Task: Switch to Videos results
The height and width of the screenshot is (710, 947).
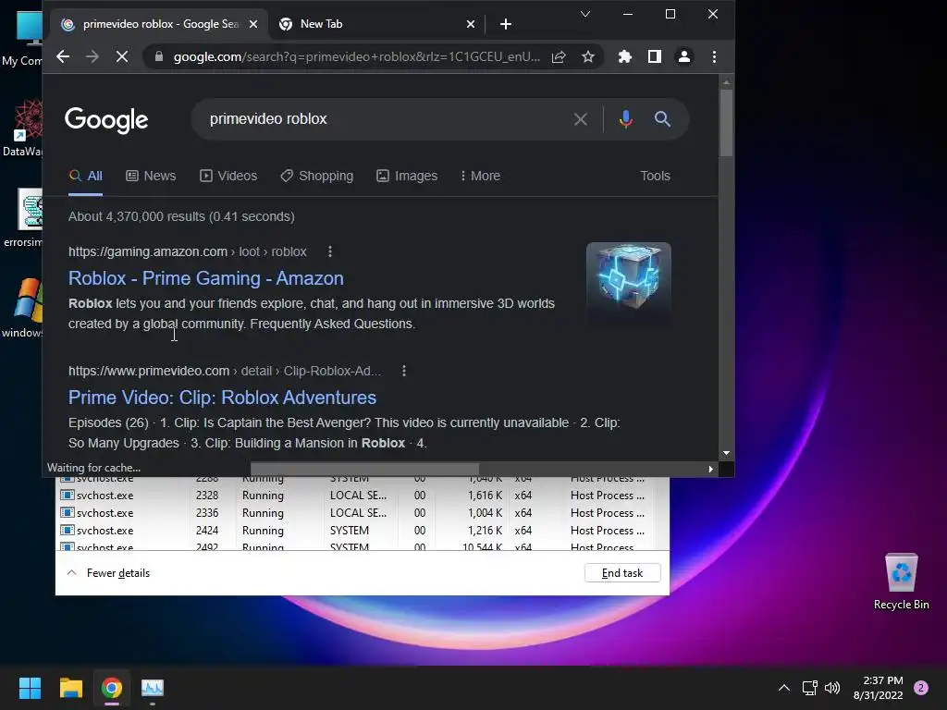Action: [228, 176]
